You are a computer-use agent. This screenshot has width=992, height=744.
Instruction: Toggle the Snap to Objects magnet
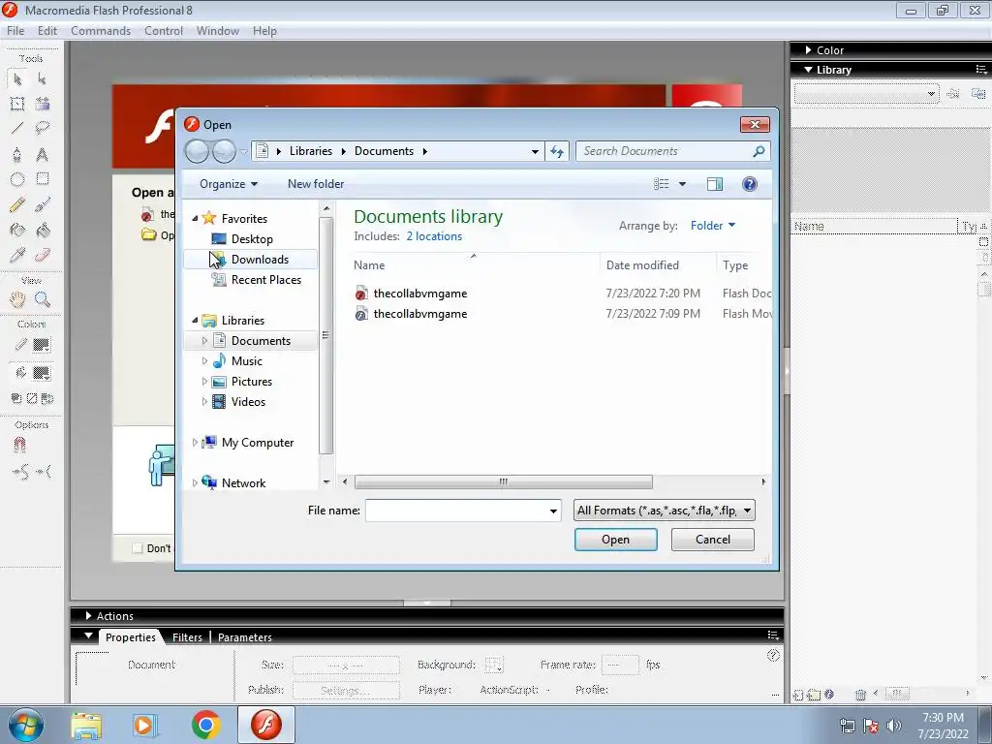click(19, 446)
